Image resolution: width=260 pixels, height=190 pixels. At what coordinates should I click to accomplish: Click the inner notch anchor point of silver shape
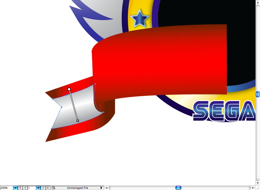click(62, 107)
